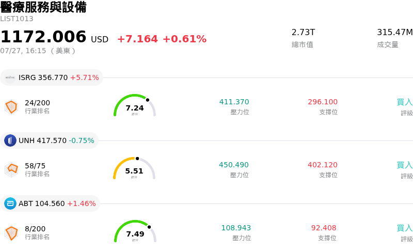Image resolution: width=413 pixels, height=252 pixels.
Task: Click UNH resistance level 450.490
Action: point(234,165)
